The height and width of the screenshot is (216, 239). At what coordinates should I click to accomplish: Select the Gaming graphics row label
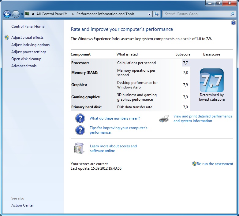(x=86, y=97)
